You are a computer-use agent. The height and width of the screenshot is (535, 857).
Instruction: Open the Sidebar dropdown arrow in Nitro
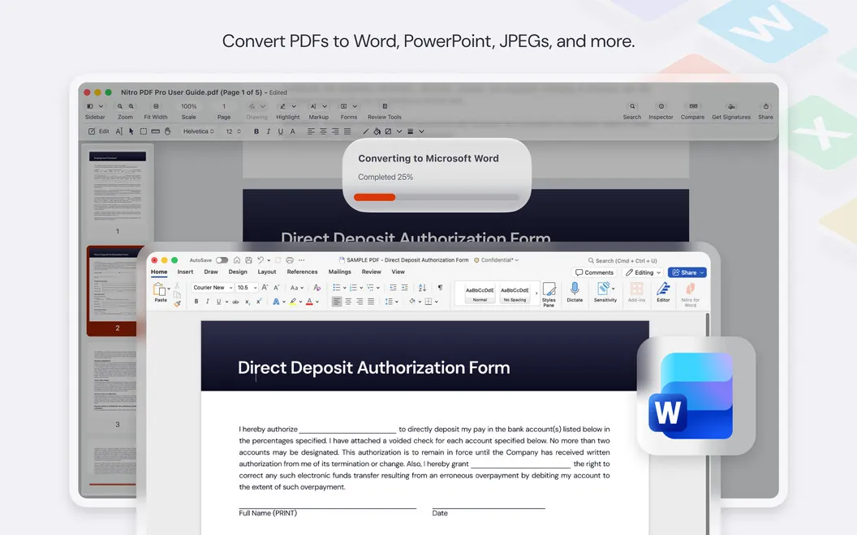[x=101, y=106]
